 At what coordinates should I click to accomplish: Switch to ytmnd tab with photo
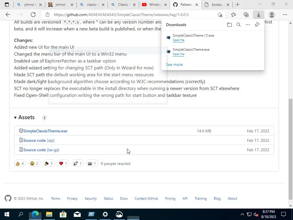pyautogui.click(x=60, y=5)
